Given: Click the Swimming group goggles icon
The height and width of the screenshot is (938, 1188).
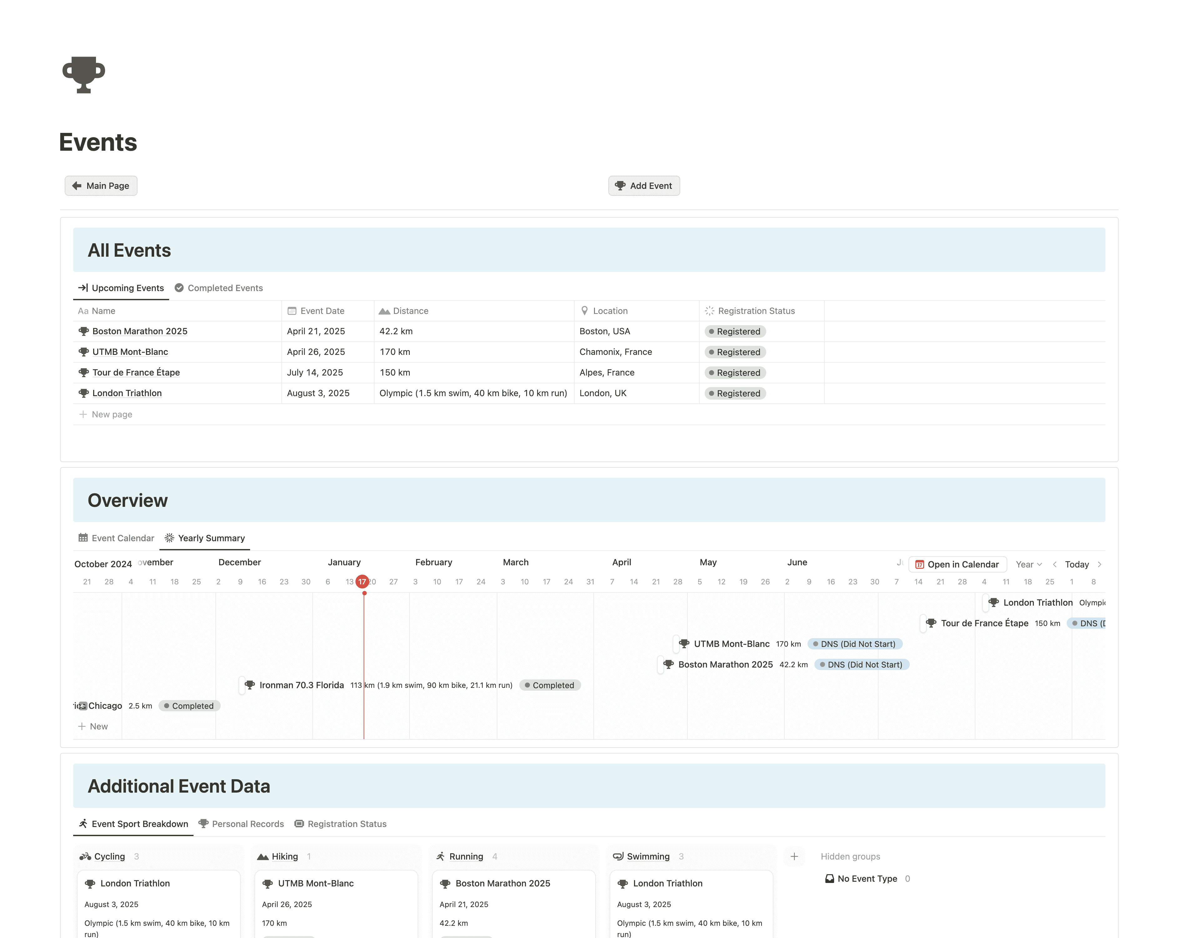Looking at the screenshot, I should click(x=618, y=856).
